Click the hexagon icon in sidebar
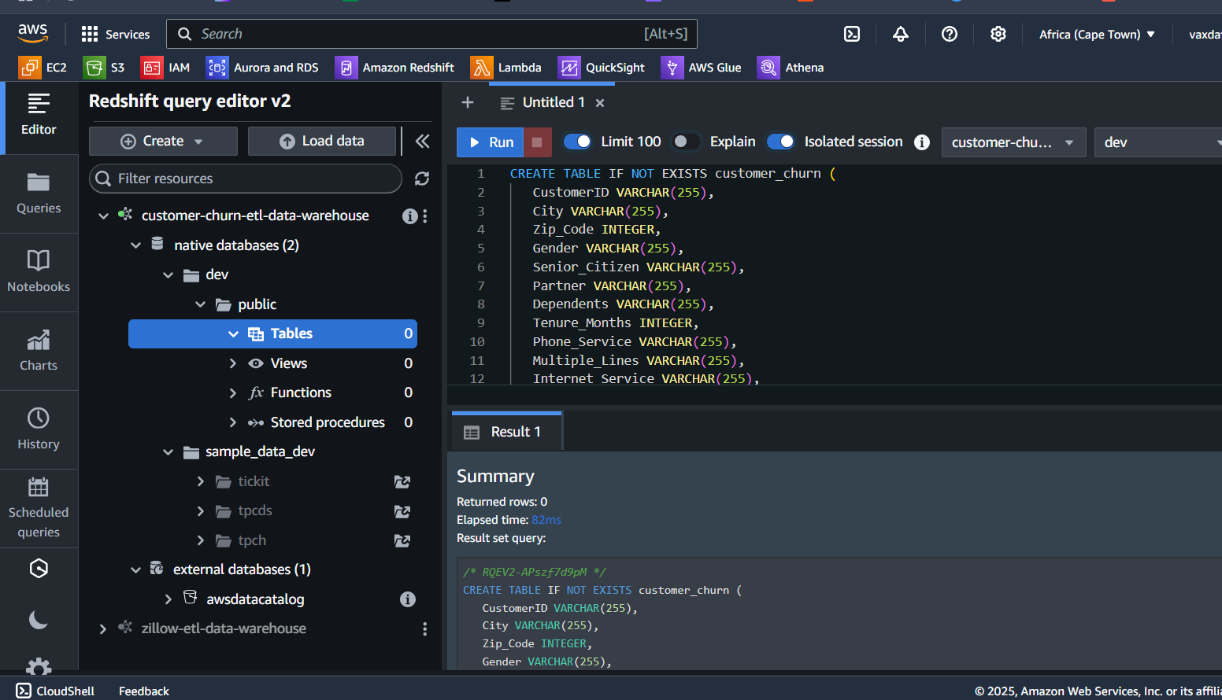This screenshot has width=1222, height=700. click(x=39, y=569)
